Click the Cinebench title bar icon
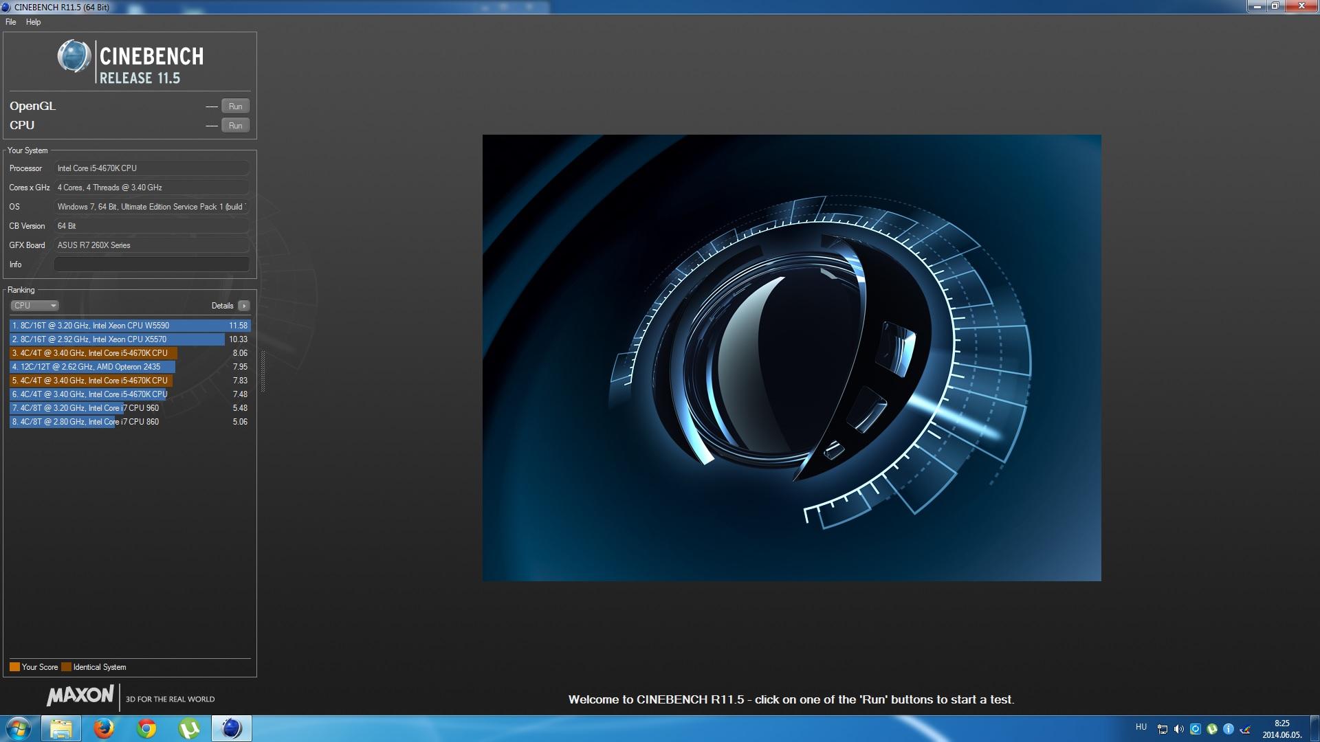Image resolution: width=1320 pixels, height=742 pixels. [6, 7]
